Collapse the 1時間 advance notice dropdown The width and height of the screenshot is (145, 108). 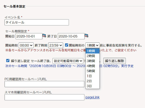(93, 45)
